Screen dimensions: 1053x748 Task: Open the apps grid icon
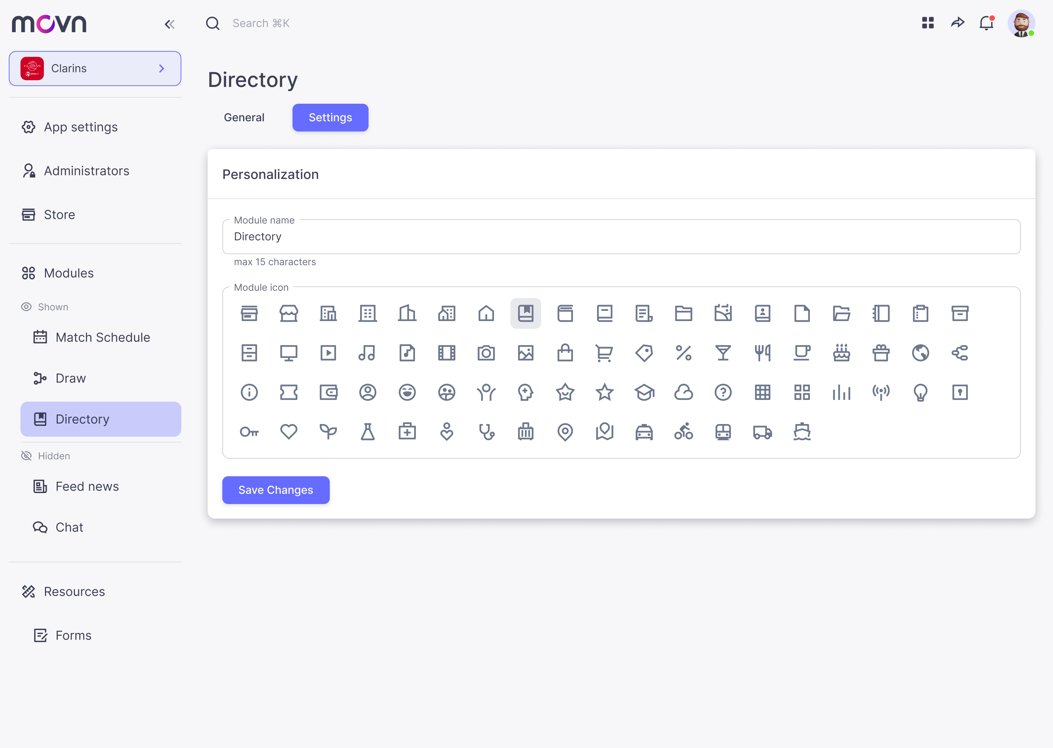[928, 23]
